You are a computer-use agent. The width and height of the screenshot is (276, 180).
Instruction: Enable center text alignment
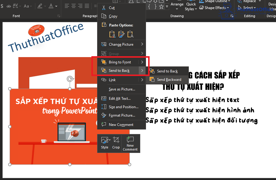73,5
